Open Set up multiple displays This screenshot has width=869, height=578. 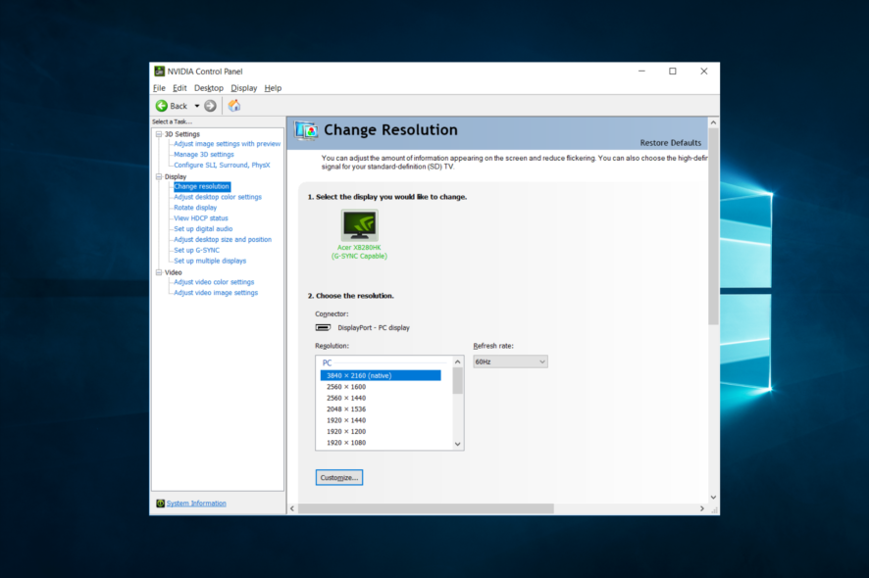click(210, 261)
